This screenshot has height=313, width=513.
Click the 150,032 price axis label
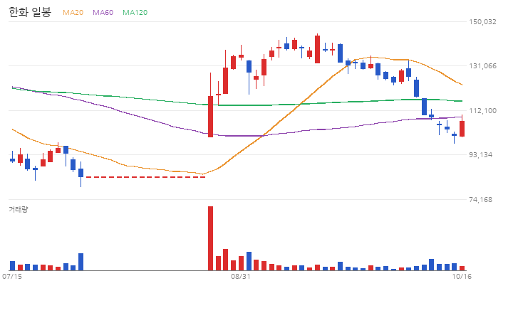coord(482,22)
